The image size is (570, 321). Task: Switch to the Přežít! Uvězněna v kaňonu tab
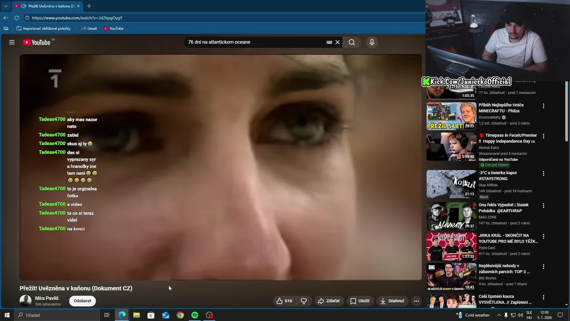(x=47, y=6)
